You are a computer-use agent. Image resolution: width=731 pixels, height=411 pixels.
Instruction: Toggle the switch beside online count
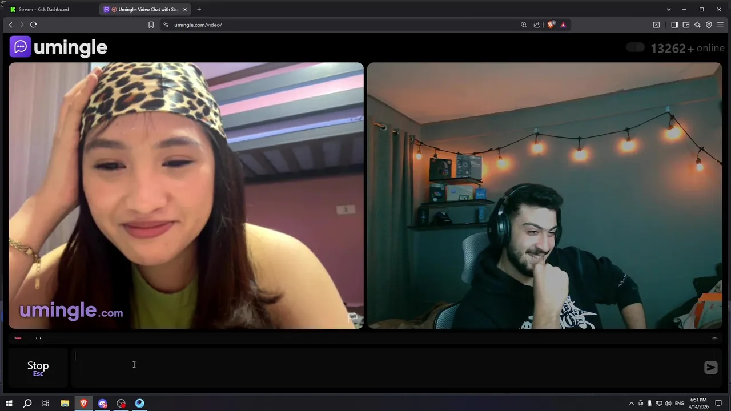[x=635, y=47]
